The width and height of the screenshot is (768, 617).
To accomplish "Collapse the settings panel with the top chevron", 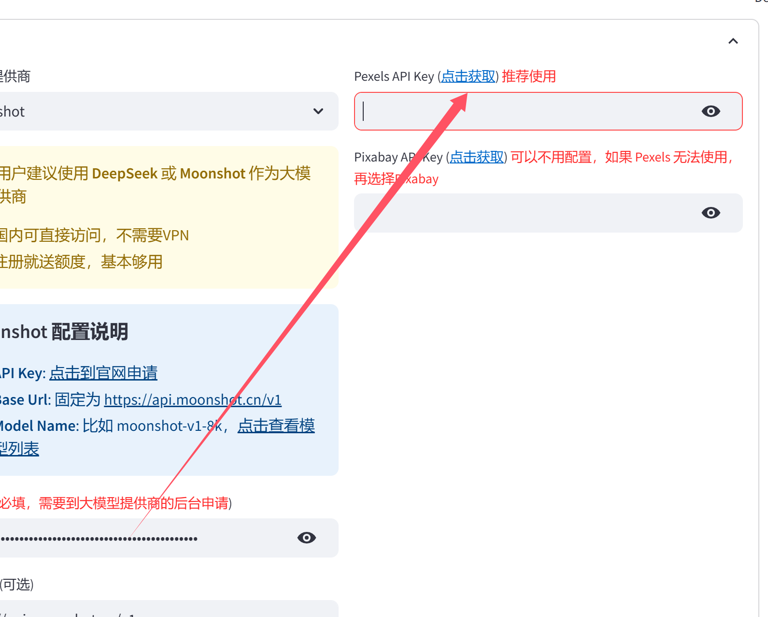I will point(733,41).
